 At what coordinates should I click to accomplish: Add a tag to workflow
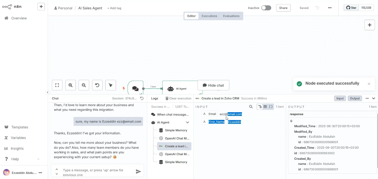click(x=114, y=8)
